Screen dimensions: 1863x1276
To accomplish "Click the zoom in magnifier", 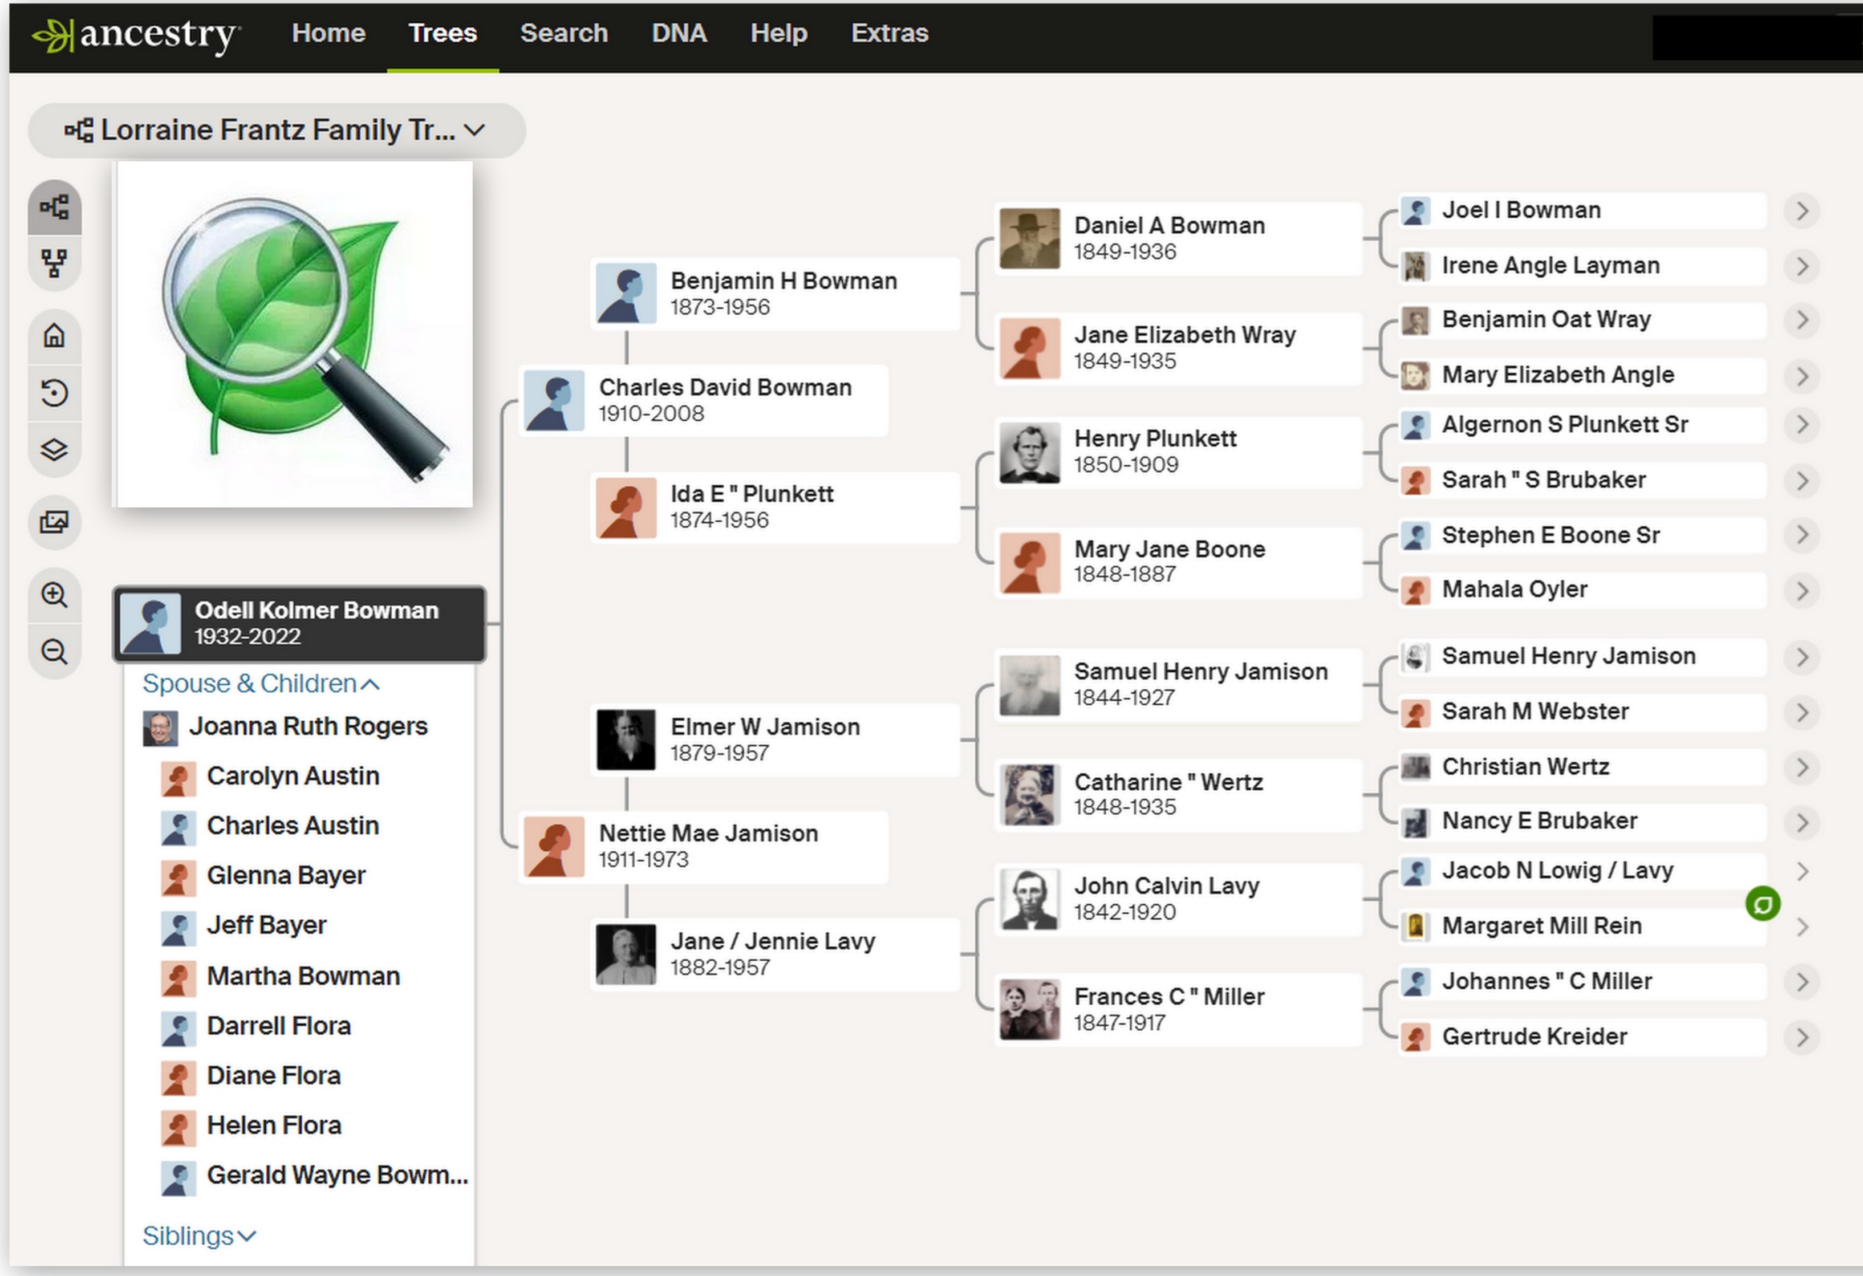I will 55,595.
